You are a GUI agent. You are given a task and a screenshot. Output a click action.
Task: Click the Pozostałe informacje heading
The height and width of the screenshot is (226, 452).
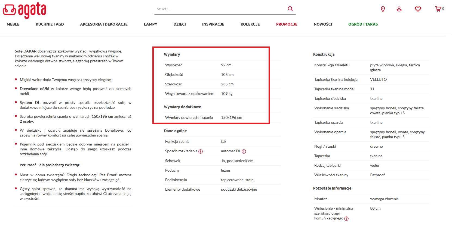tap(332, 188)
